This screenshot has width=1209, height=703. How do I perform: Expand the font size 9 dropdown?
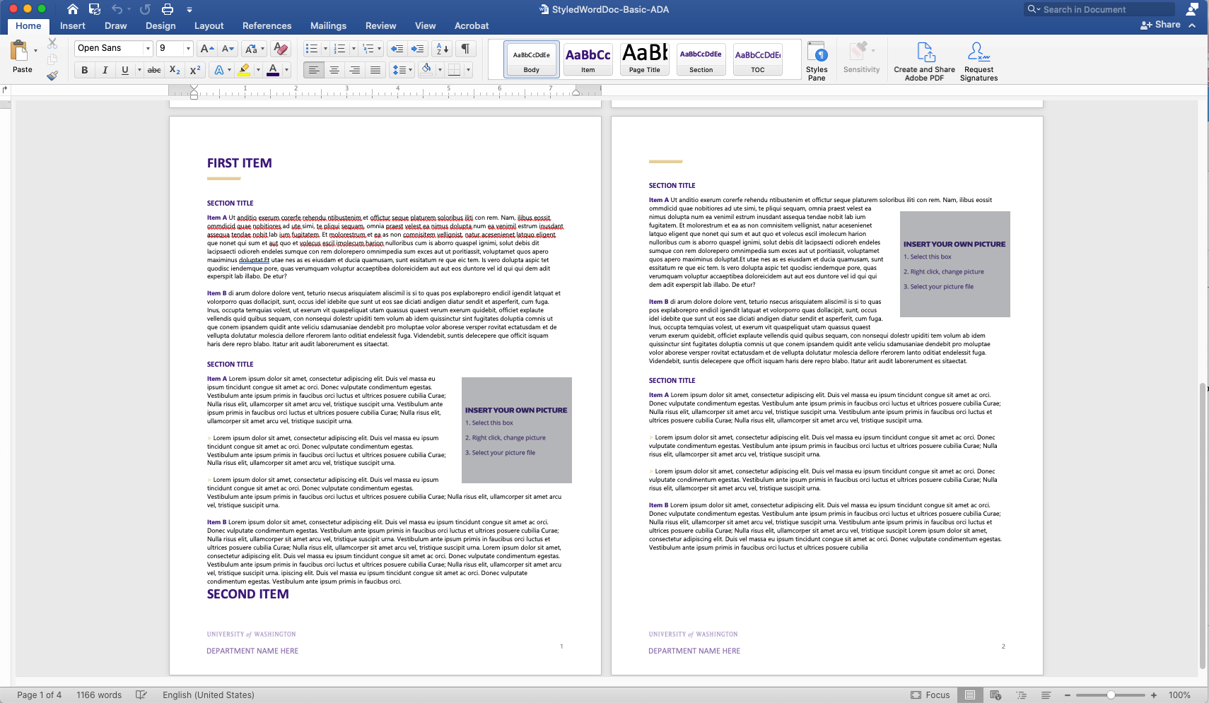188,49
